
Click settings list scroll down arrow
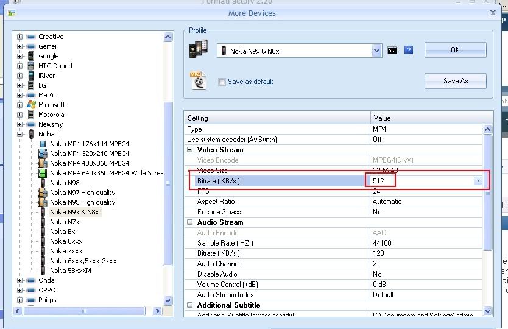[x=487, y=311]
